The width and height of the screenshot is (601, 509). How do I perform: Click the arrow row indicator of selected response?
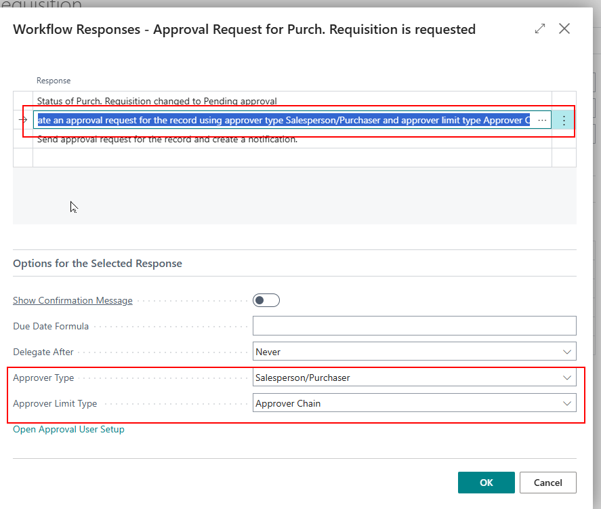click(x=23, y=120)
